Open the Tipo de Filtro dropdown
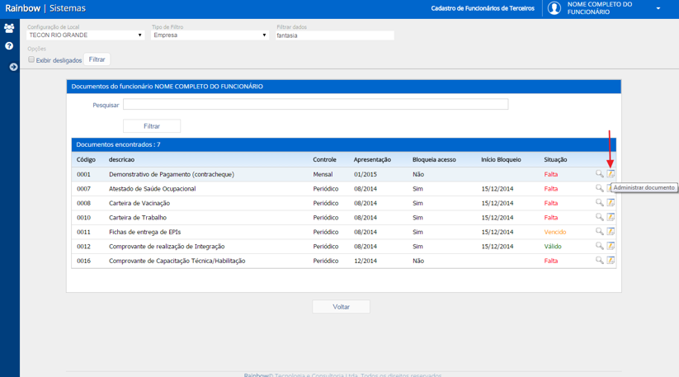Screen dimensions: 679x377 210,35
